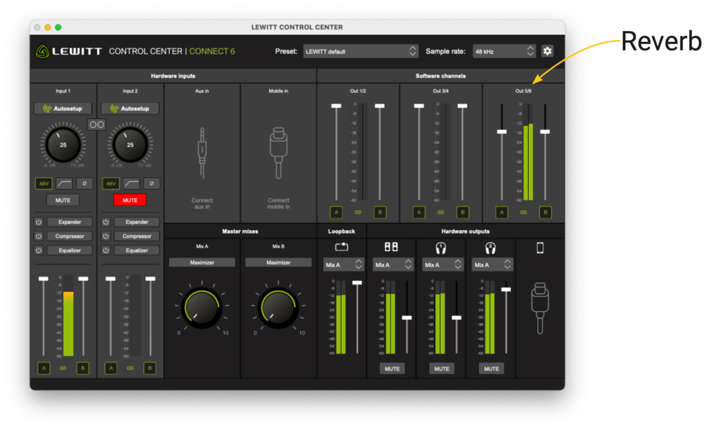The image size is (705, 429).
Task: Enable 48V phantom power on Input 1
Action: (43, 184)
